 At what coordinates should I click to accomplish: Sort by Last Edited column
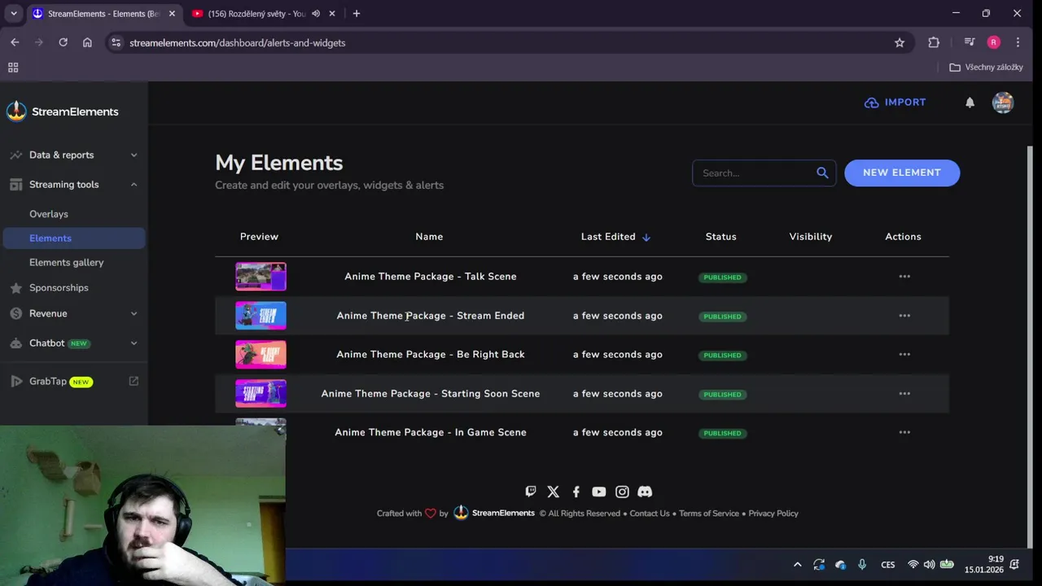click(615, 237)
